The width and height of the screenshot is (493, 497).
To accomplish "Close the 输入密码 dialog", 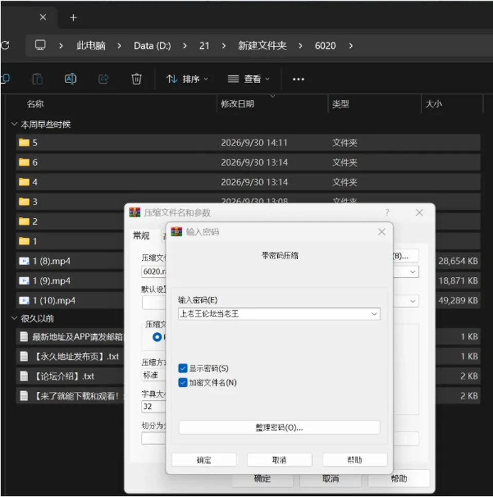I will 382,232.
